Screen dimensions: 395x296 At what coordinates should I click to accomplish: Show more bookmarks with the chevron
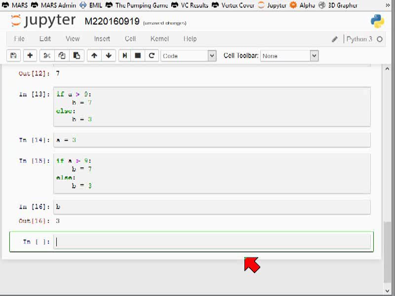point(388,5)
